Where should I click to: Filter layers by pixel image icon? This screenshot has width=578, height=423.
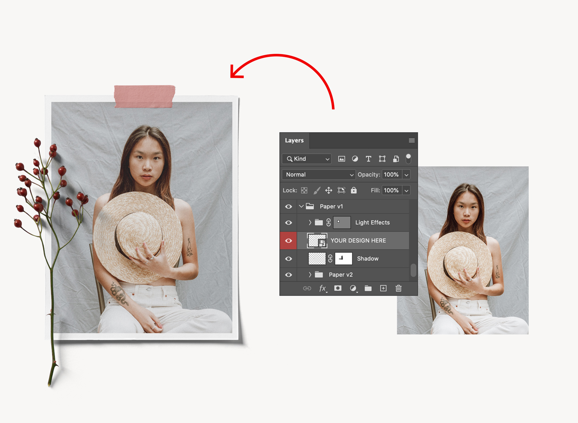(341, 159)
